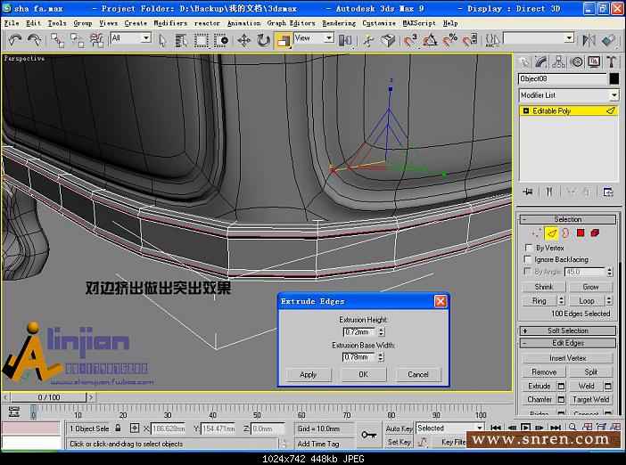The image size is (626, 465).
Task: Click Apply in Extrude Edges dialog
Action: [x=309, y=374]
